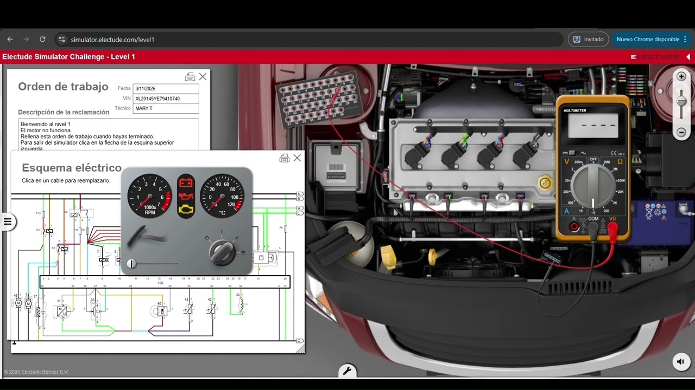This screenshot has height=390, width=695.
Task: Open the Chrome three-dot menu
Action: pos(685,39)
